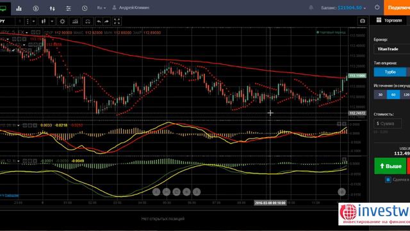This screenshot has width=410, height=231.
Task: Redo last chart action
Action: pyautogui.click(x=106, y=21)
